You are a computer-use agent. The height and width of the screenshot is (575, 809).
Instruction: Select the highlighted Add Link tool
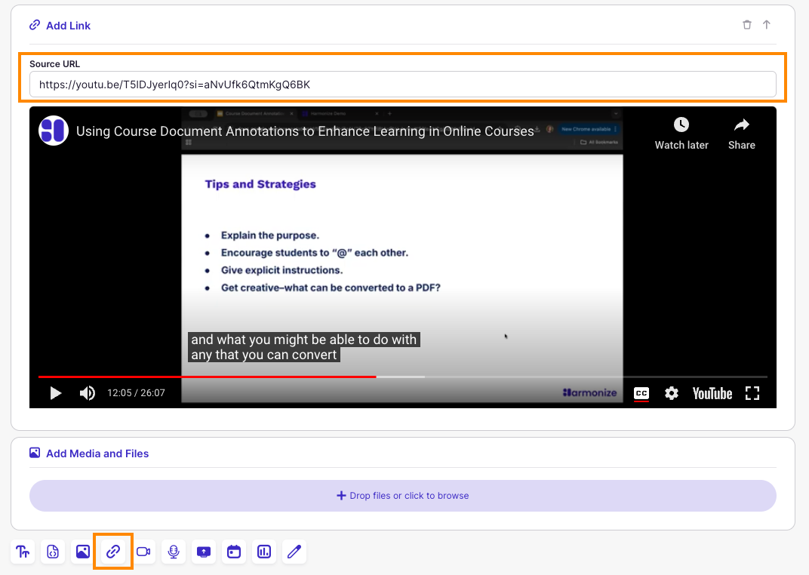(x=113, y=552)
